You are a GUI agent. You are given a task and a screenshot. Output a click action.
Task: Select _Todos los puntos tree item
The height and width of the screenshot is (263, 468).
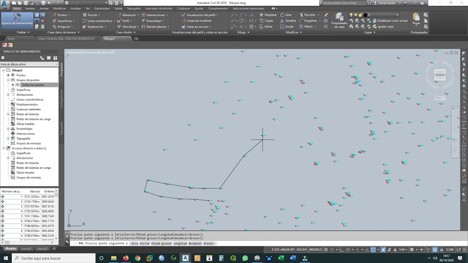(33, 85)
